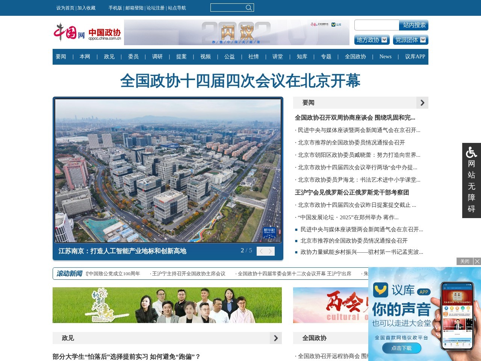Click 点击下载 in the APP advertisement
Image resolution: width=481 pixels, height=361 pixels.
click(401, 348)
